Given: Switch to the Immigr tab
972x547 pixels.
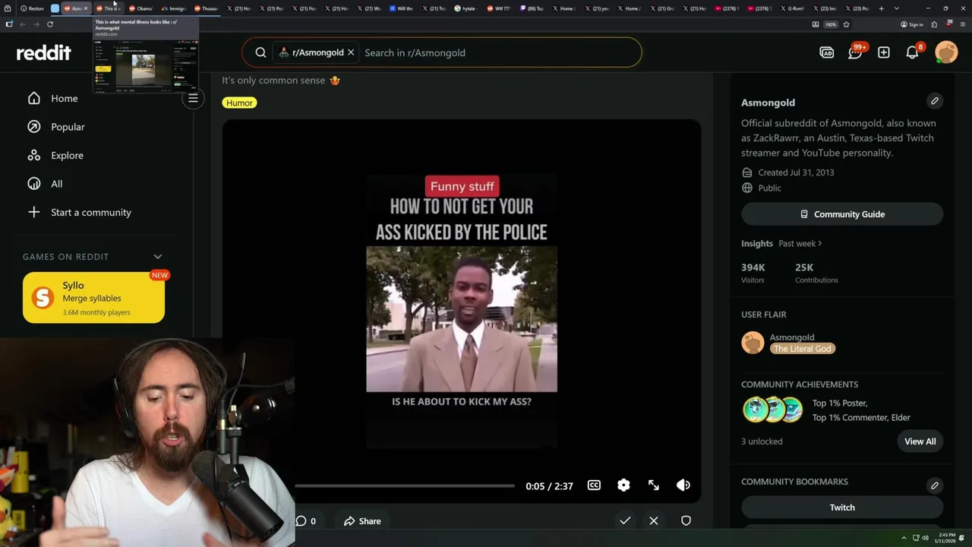Looking at the screenshot, I should pyautogui.click(x=173, y=8).
